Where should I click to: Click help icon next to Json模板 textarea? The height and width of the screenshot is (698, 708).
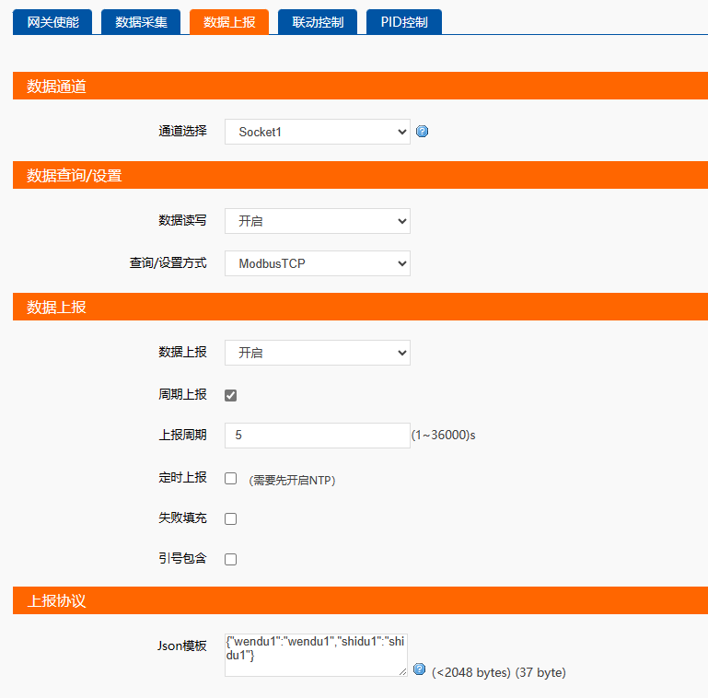[x=420, y=669]
